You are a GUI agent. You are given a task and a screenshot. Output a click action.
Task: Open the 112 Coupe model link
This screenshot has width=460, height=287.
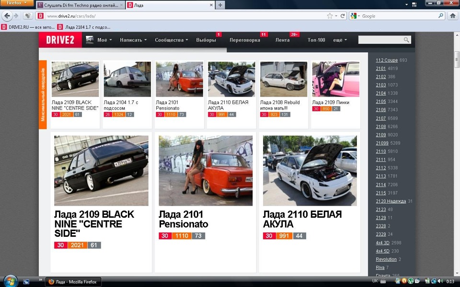pos(387,60)
